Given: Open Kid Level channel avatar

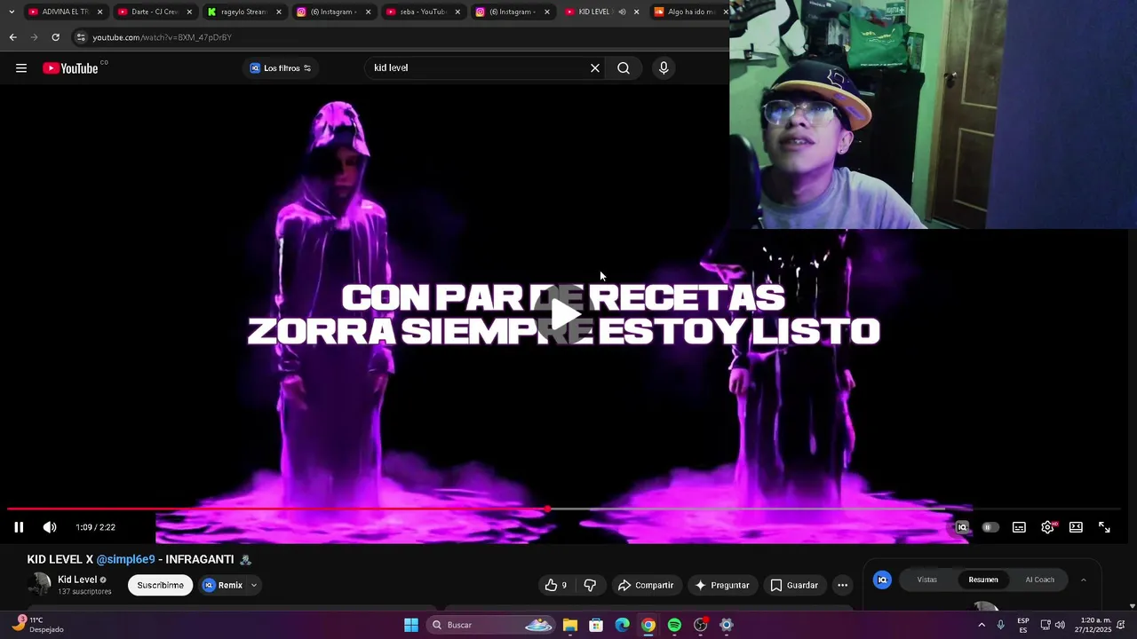Looking at the screenshot, I should coord(39,585).
